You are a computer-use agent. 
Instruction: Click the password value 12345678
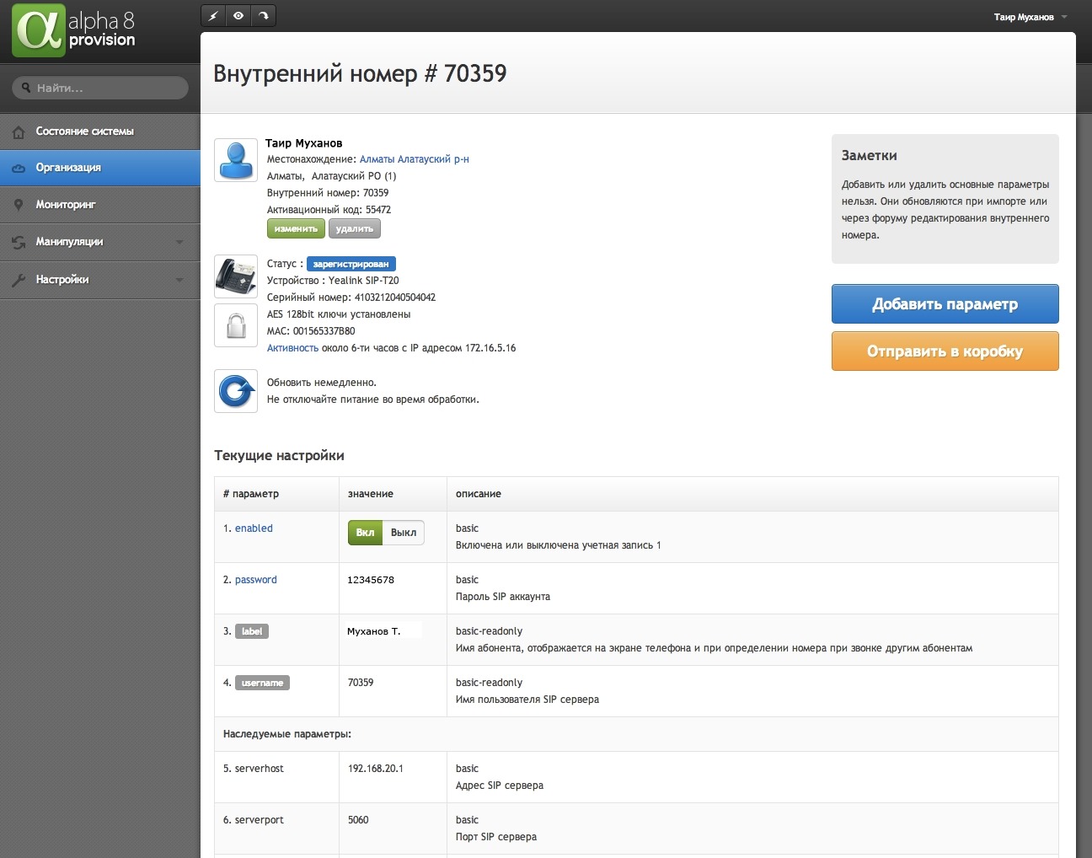(x=371, y=580)
